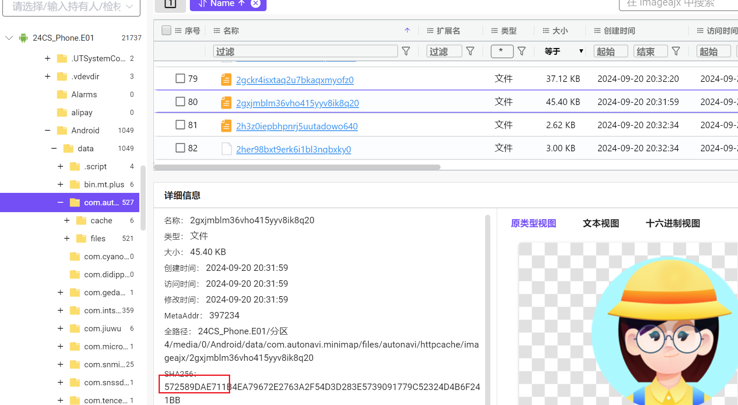Screen dimensions: 738x405
Task: Click blank file icon of 2her98bxt9erk6i1bl3nqbxky0
Action: coord(226,149)
